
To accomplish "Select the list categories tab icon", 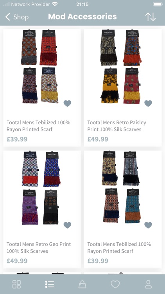I will click(50, 284).
